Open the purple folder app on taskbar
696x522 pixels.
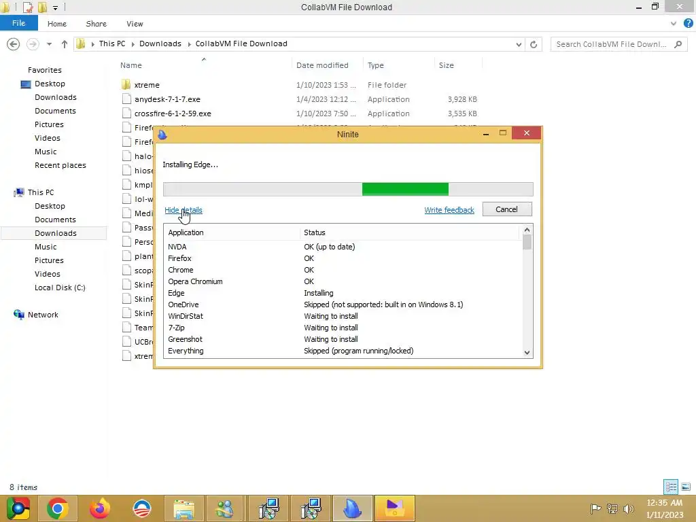point(395,508)
